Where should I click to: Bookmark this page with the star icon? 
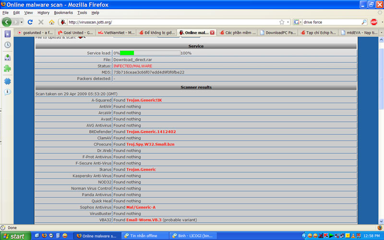tap(282, 22)
